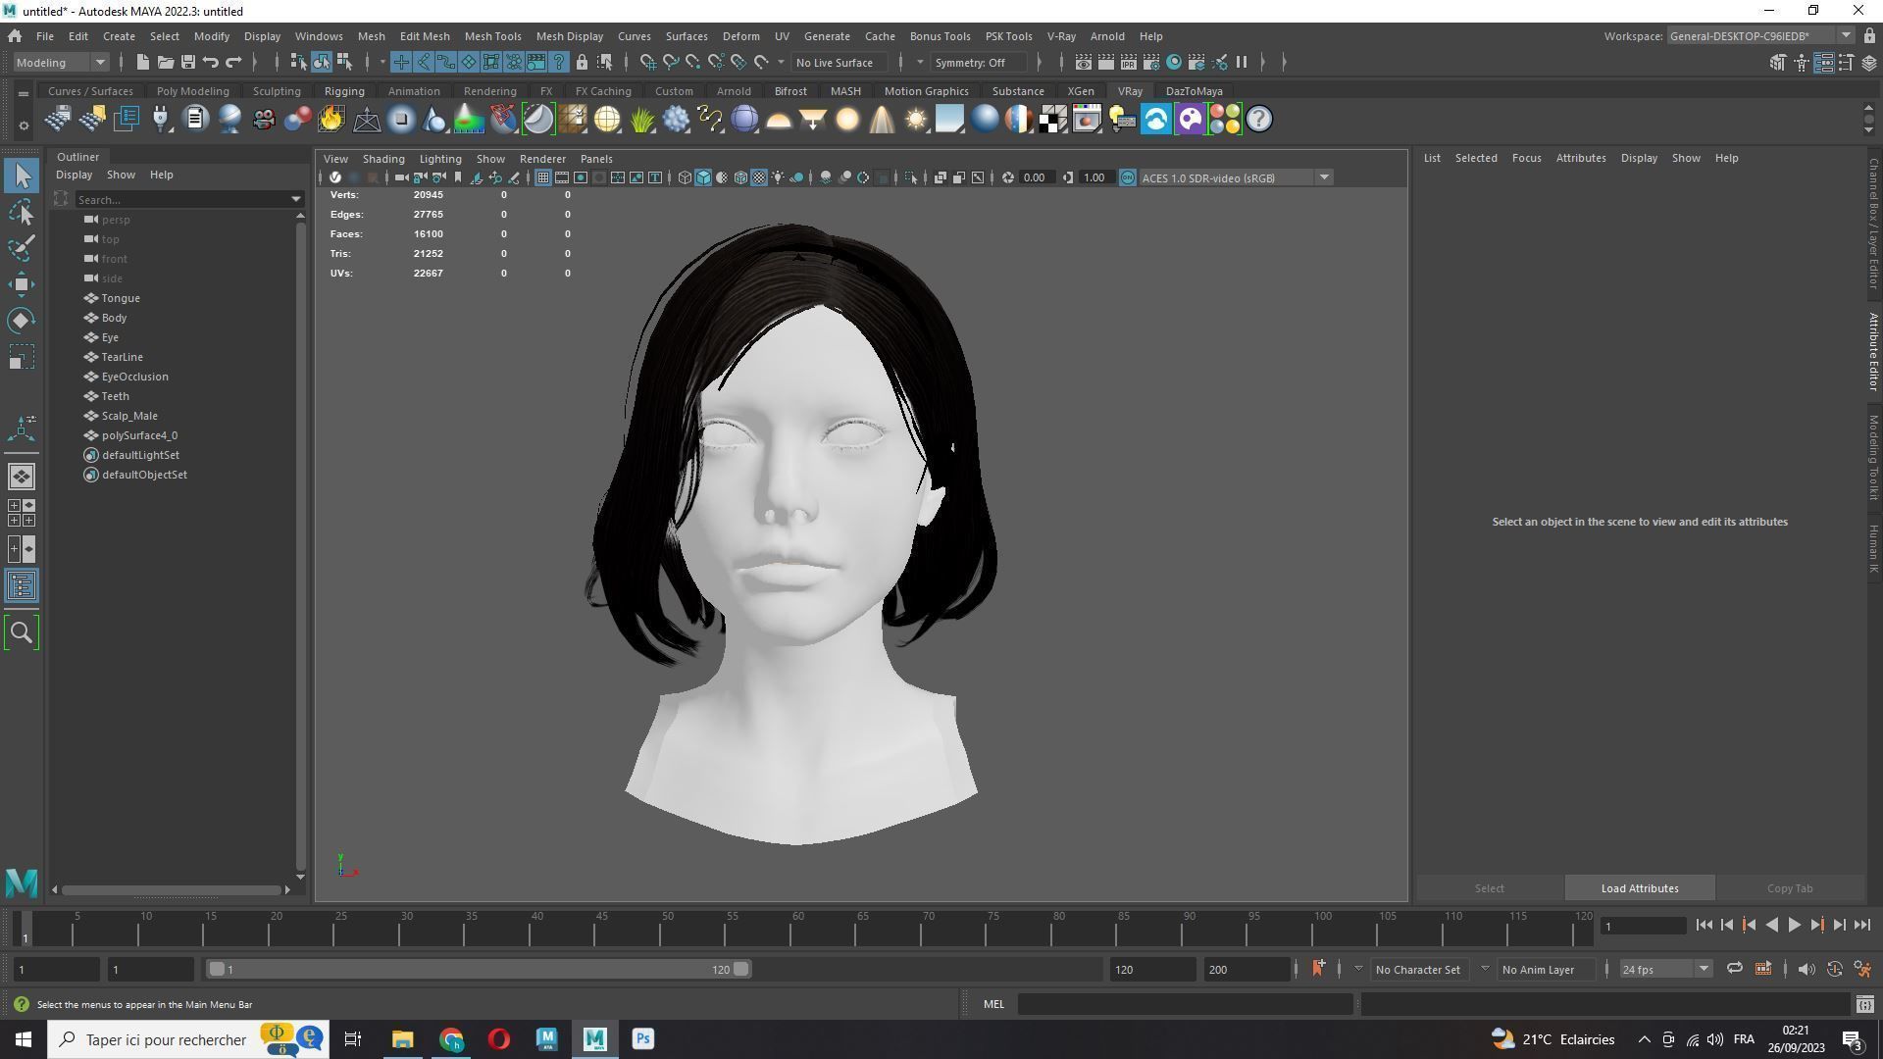Click the Save Scene disk icon
This screenshot has width=1883, height=1059.
click(x=187, y=62)
